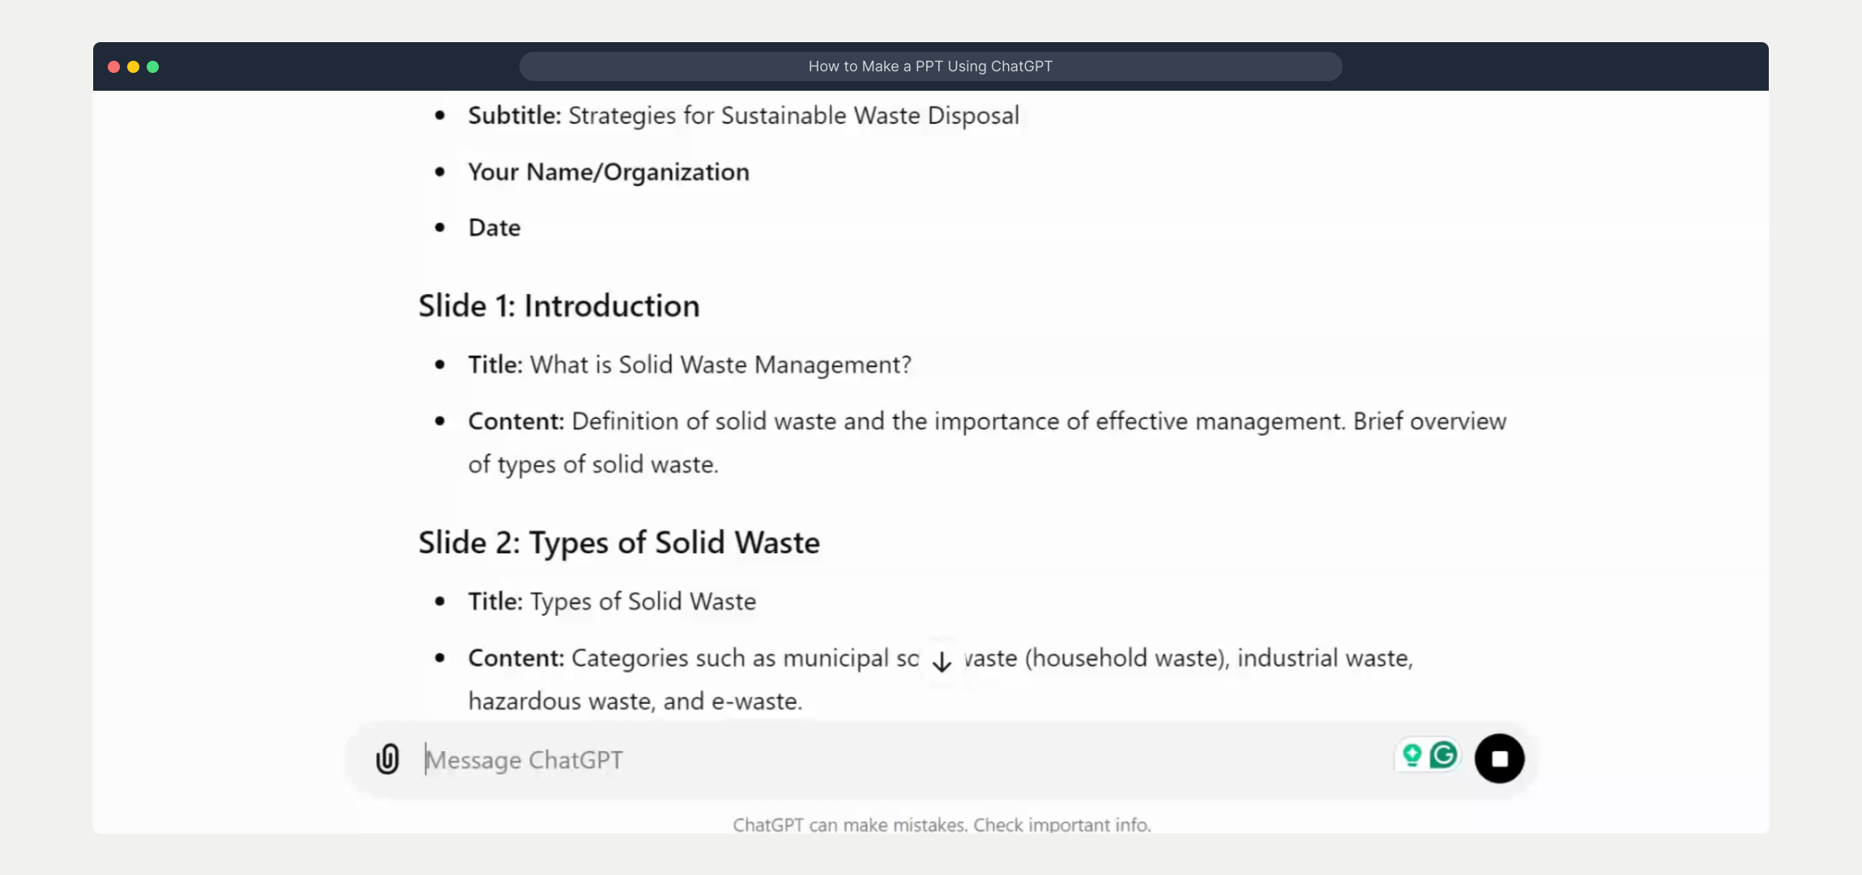The height and width of the screenshot is (875, 1862).
Task: Click the paperclip attachment icon
Action: [x=387, y=758]
